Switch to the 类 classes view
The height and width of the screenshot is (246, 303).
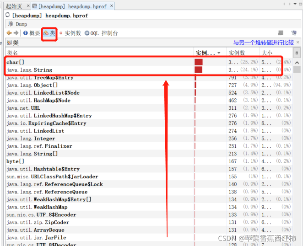49,33
